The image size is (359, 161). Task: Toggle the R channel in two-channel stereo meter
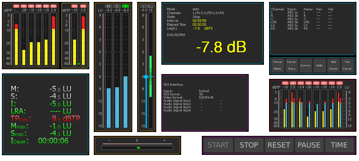coord(83,6)
